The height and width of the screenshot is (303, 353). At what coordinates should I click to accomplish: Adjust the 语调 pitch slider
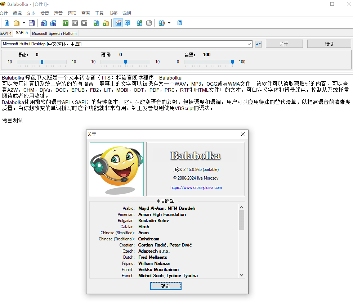coord(125,62)
